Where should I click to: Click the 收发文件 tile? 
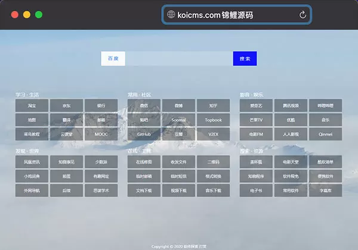pos(179,162)
